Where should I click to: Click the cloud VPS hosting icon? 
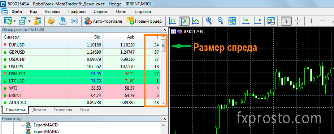point(62,21)
